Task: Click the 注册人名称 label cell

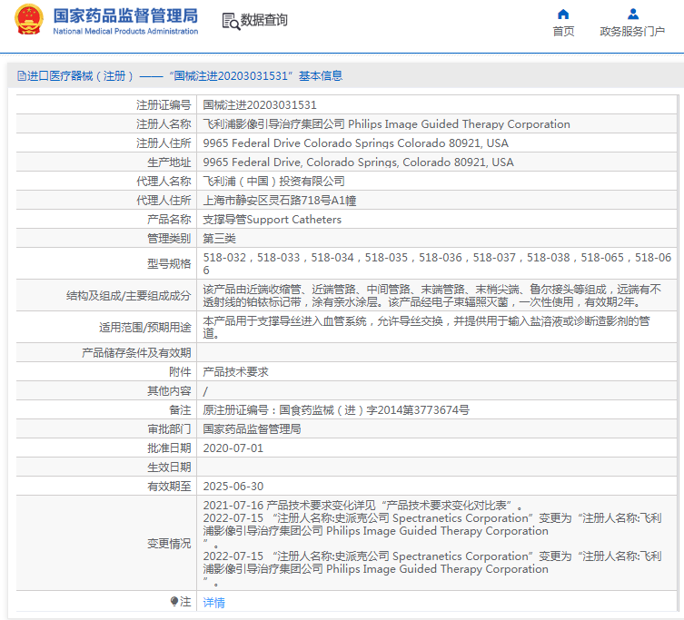Action: 106,124
